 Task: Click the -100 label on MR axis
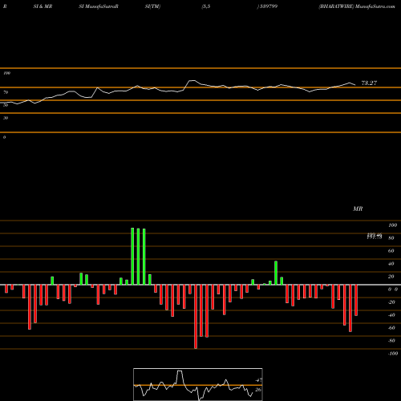[x=393, y=354]
